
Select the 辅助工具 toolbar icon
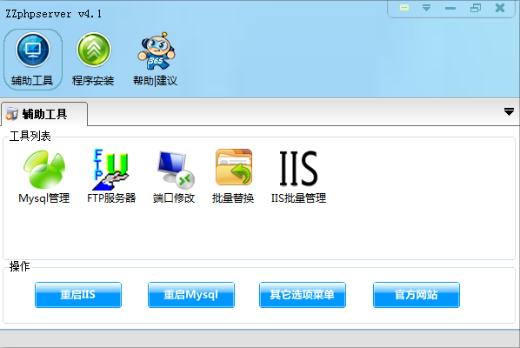(x=33, y=59)
